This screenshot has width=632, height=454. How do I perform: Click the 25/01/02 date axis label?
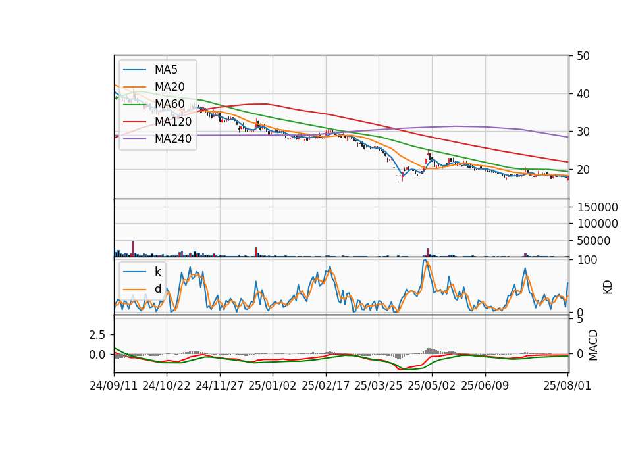273,386
